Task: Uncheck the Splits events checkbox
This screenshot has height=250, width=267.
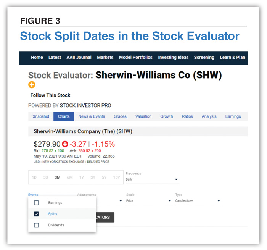Action: (37, 214)
